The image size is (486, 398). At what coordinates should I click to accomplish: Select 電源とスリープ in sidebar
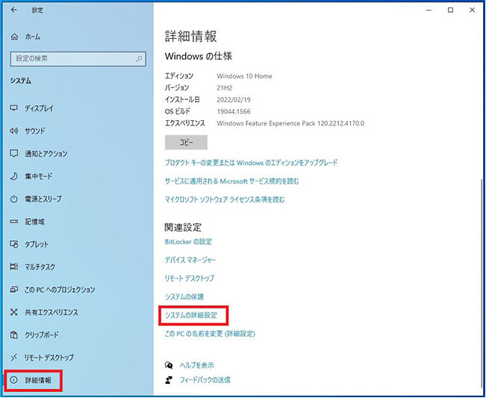pos(43,199)
